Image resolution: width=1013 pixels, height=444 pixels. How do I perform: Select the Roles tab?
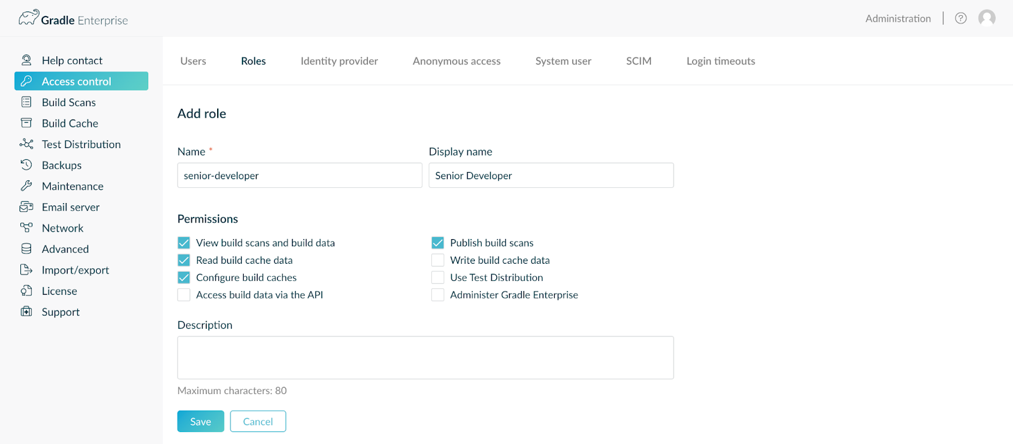pos(253,61)
